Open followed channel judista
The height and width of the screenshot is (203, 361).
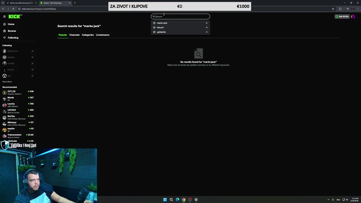(18, 70)
